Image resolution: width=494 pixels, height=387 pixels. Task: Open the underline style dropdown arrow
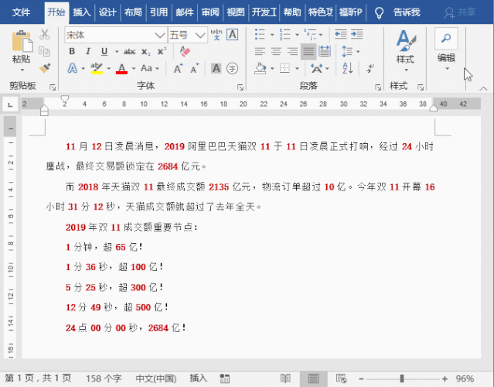(x=117, y=52)
